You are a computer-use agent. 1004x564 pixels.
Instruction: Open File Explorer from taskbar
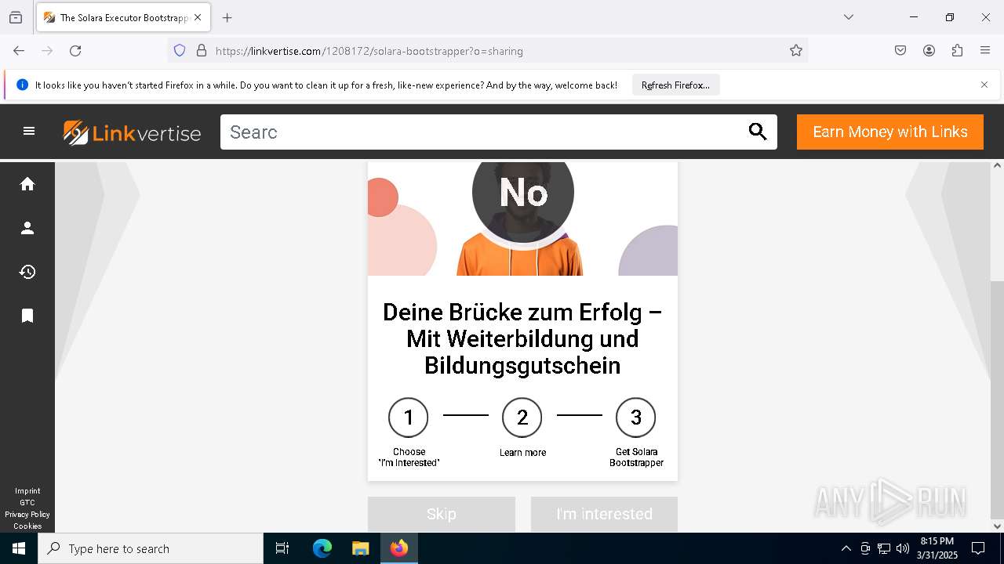pyautogui.click(x=360, y=548)
